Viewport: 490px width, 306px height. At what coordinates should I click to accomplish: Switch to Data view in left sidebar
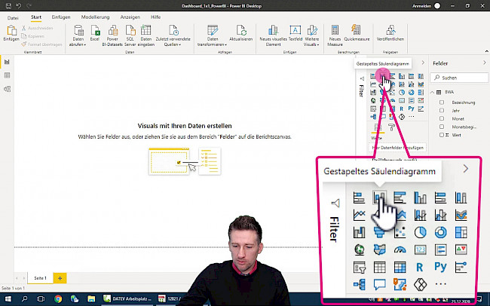(x=7, y=75)
